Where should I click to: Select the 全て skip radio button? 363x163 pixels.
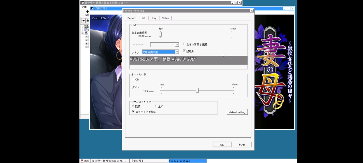tap(156, 106)
